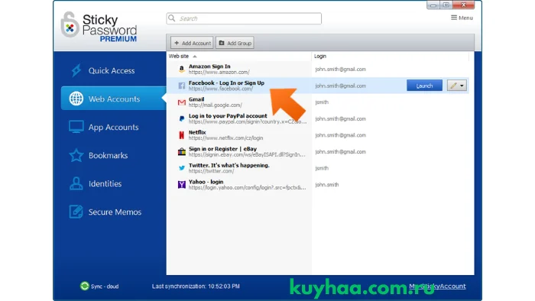Click the Identities person icon

[76, 184]
